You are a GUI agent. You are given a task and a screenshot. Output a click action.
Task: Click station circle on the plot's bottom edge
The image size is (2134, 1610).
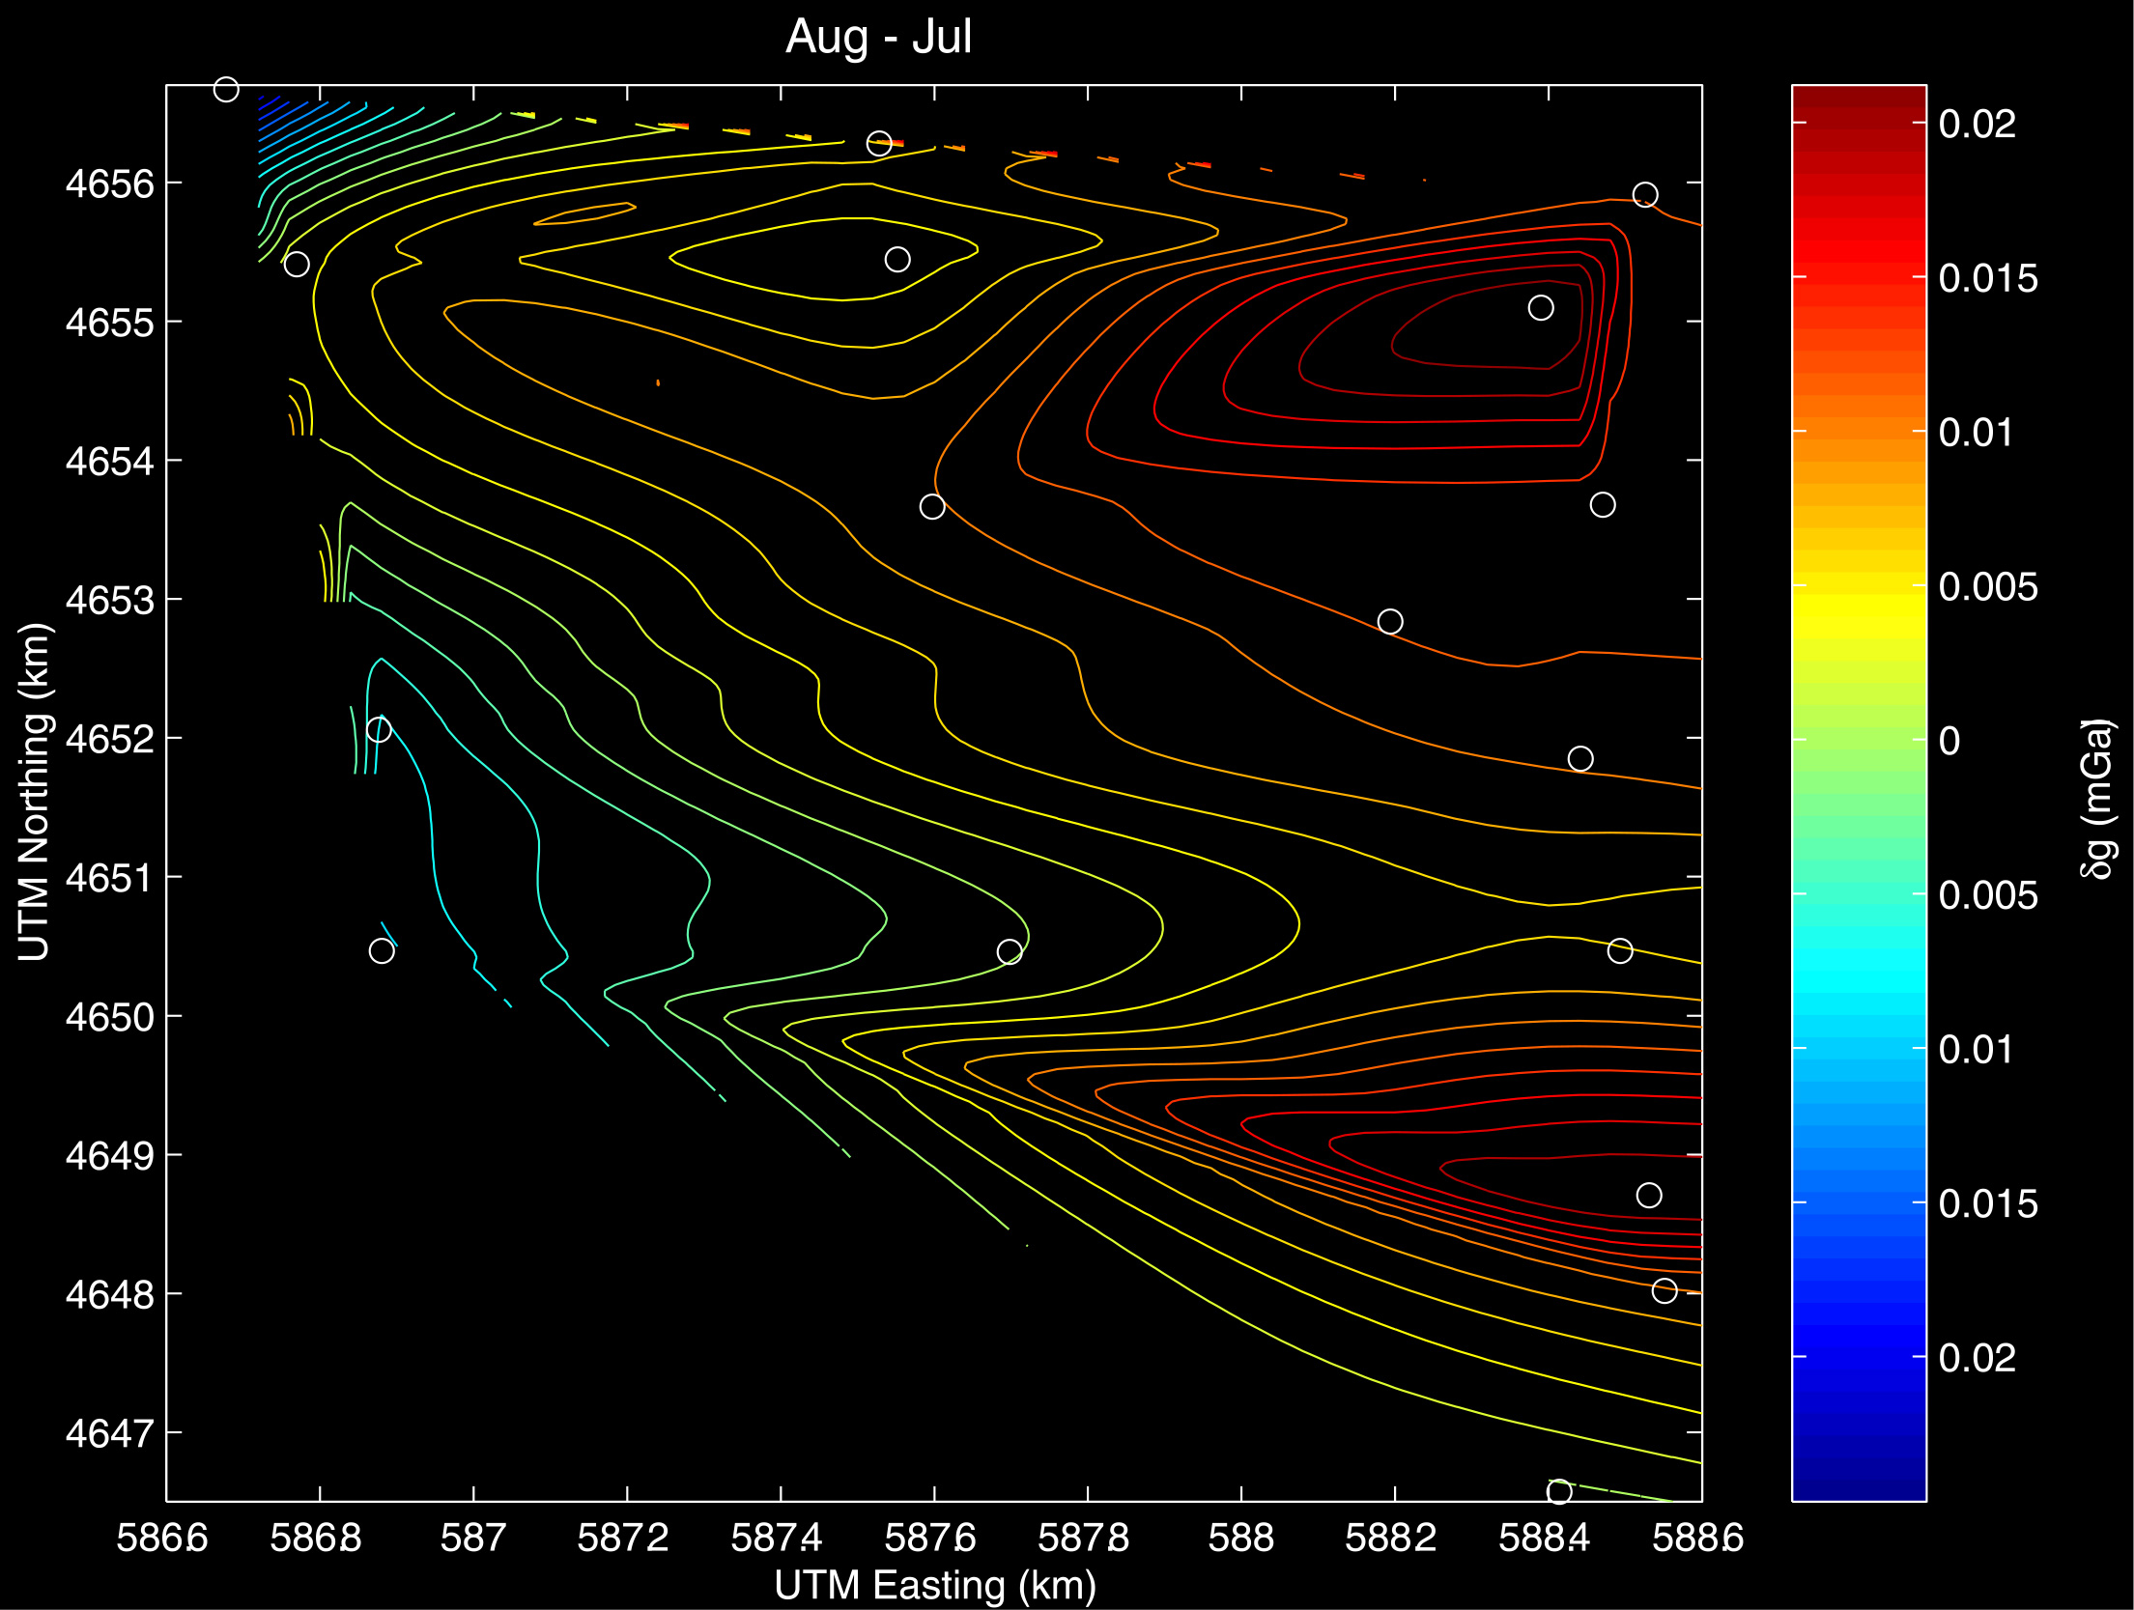coord(1559,1491)
